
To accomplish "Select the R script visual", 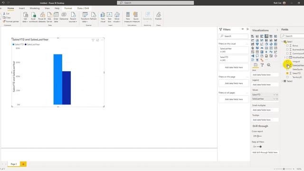I will (x=266, y=52).
